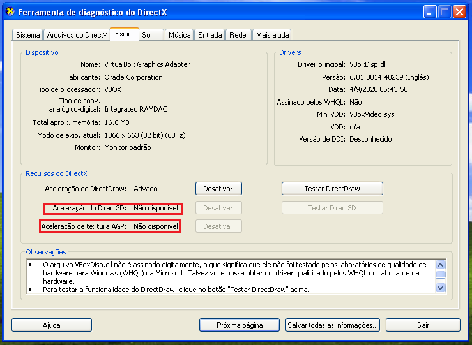Exit using the Sair button

click(423, 325)
